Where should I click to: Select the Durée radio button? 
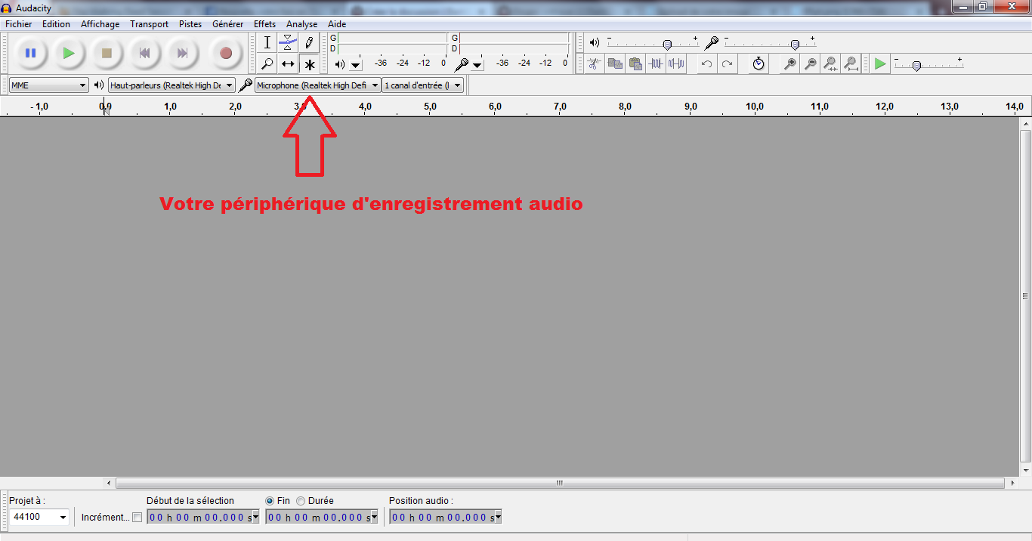click(301, 500)
